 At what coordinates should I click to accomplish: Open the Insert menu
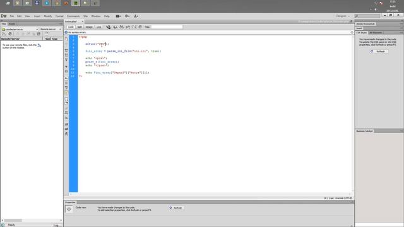click(x=37, y=16)
